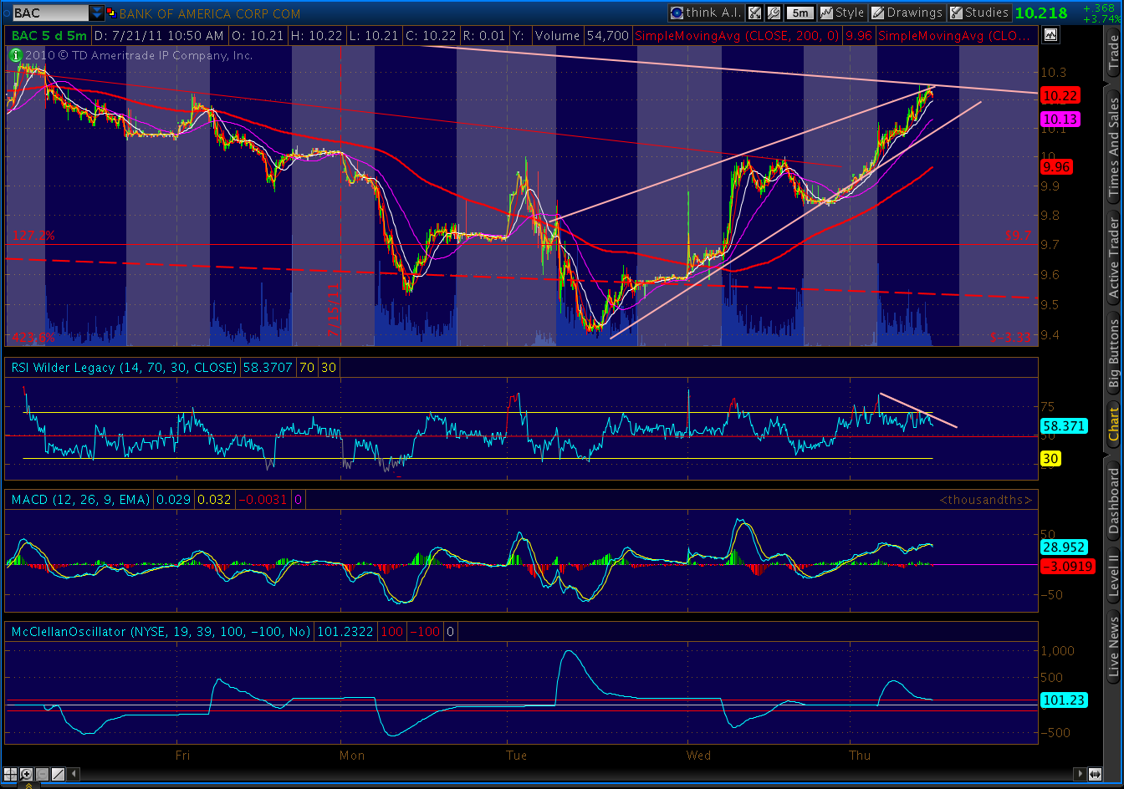Viewport: 1124px width, 789px height.
Task: Click the O: 10.21 open price readout
Action: tap(256, 35)
